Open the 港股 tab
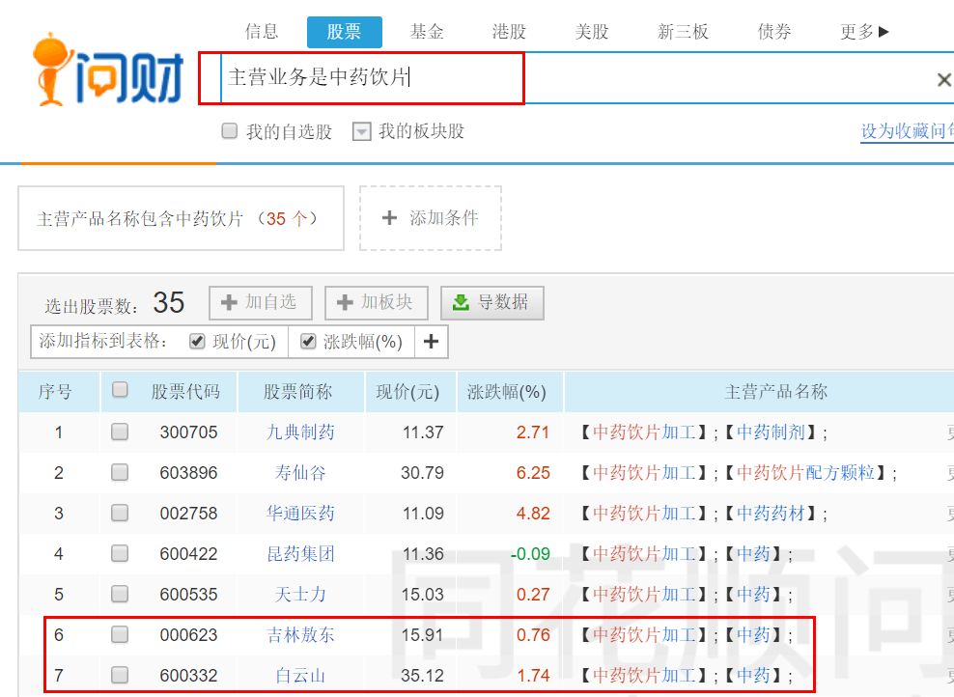Image resolution: width=954 pixels, height=697 pixels. (509, 32)
